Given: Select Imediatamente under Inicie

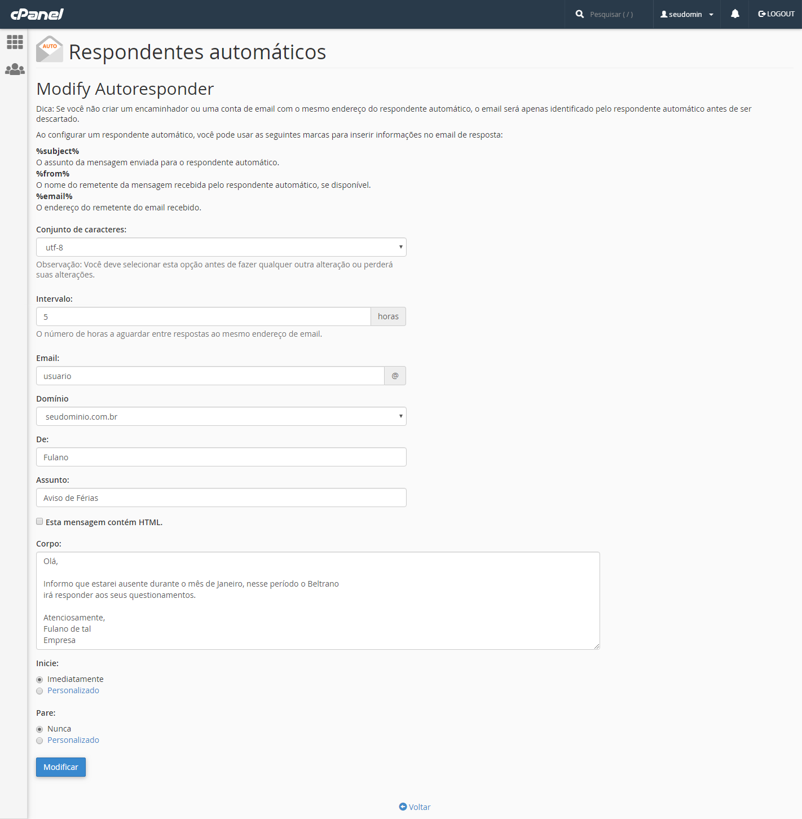Looking at the screenshot, I should point(39,680).
